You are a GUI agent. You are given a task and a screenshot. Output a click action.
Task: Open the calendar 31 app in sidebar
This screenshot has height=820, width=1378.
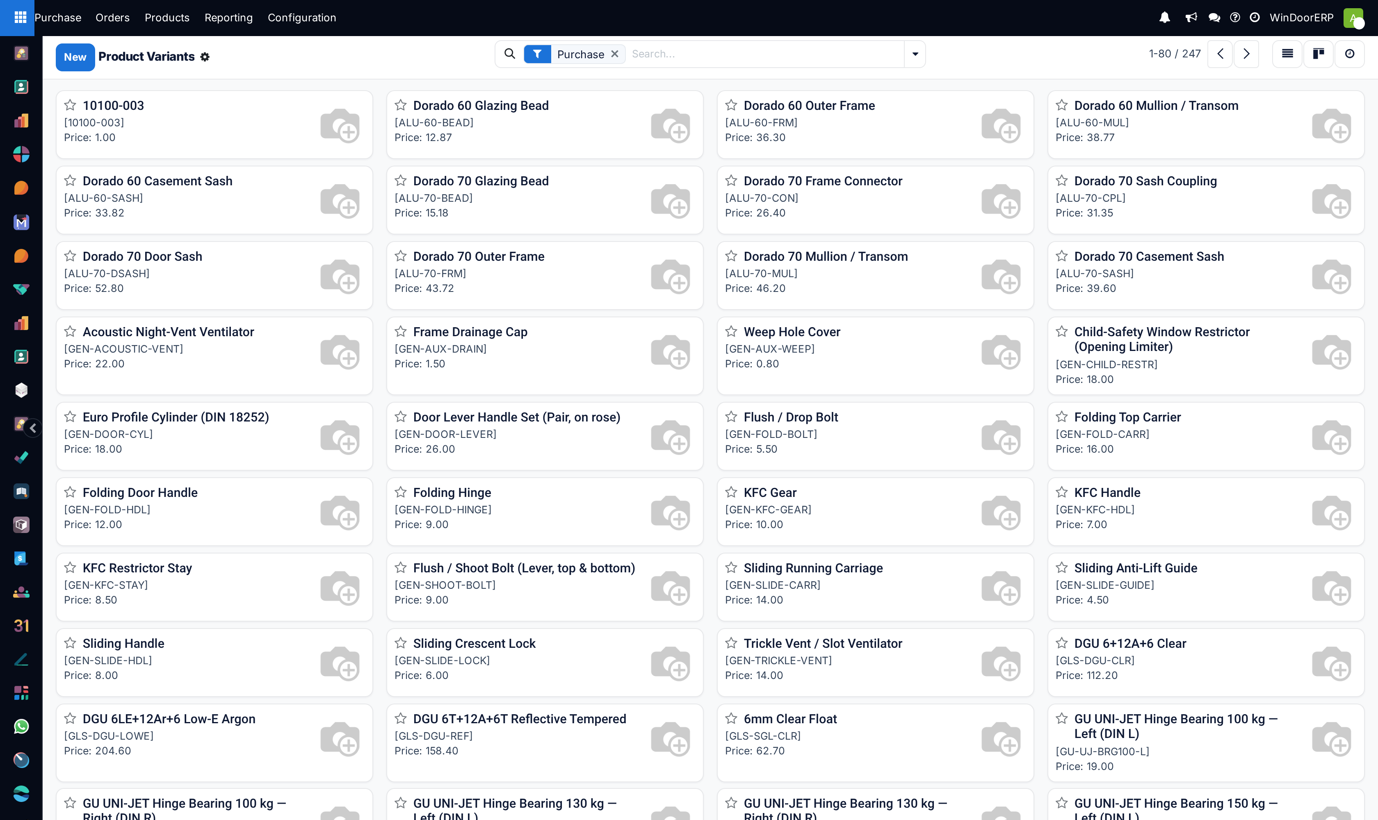(x=21, y=626)
